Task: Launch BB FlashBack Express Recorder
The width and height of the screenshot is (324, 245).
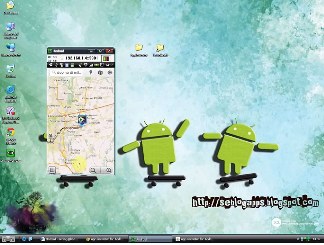Action: tap(11, 115)
